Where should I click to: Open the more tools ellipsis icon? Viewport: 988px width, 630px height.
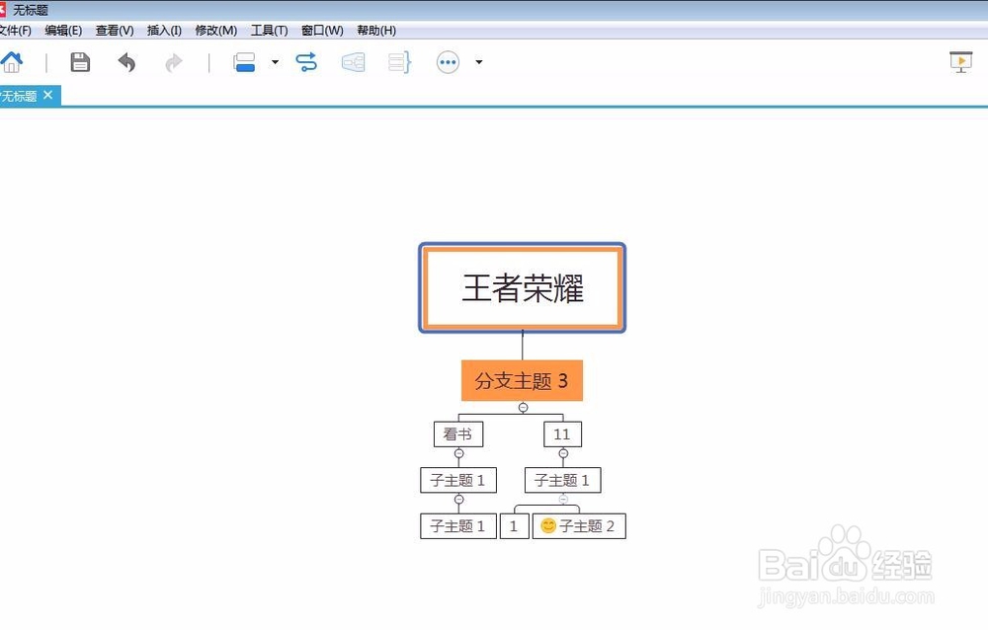(x=447, y=62)
